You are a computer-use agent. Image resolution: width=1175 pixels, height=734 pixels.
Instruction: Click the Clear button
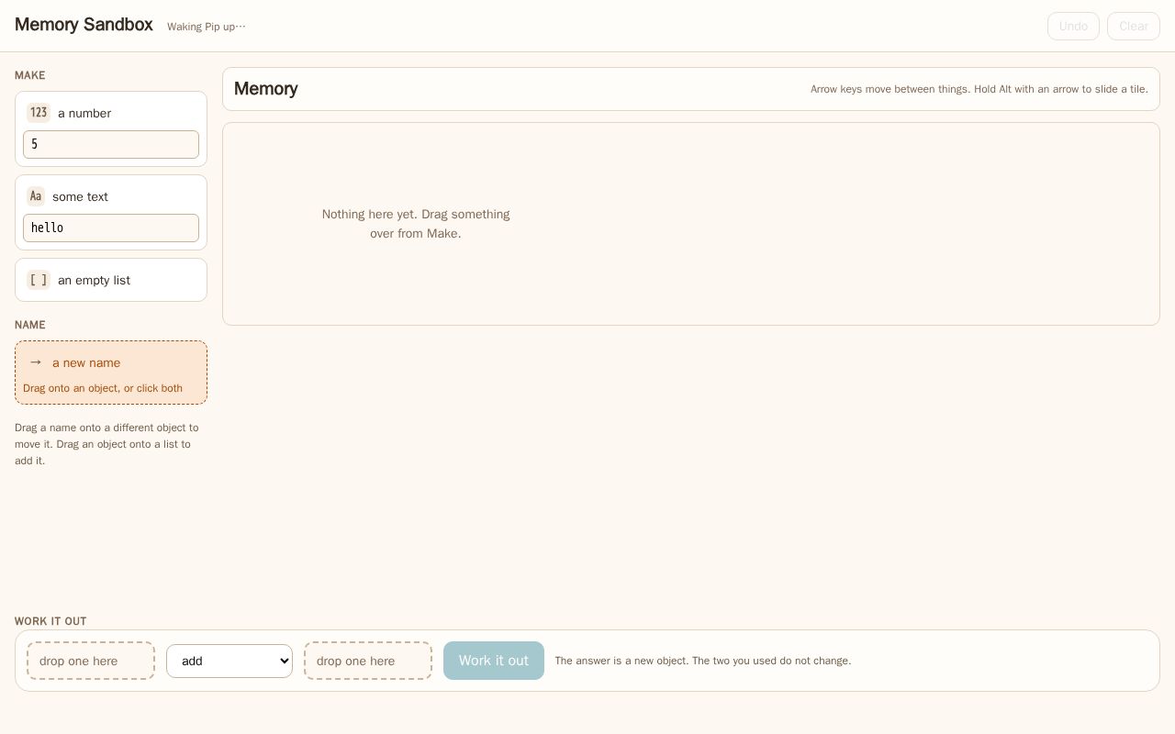(1134, 26)
